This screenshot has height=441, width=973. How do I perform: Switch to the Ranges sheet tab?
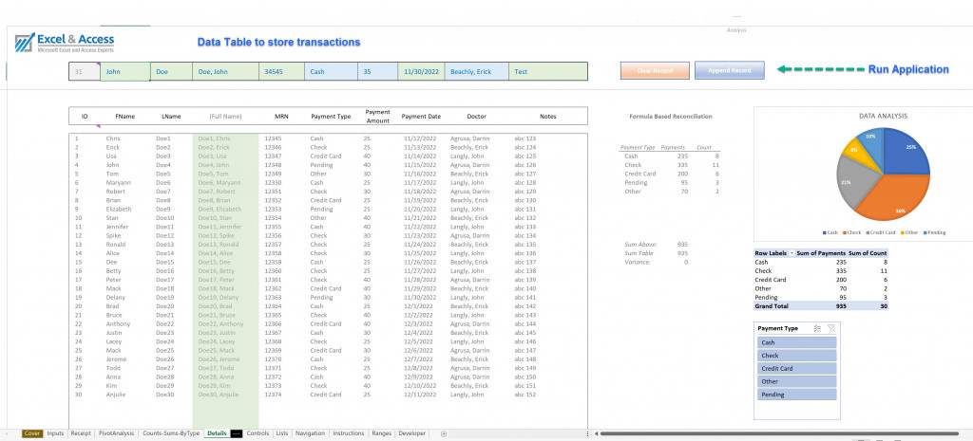(x=381, y=433)
